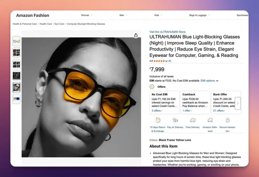
Task: Go to Amazon Fashion home logo
Action: tap(33, 15)
